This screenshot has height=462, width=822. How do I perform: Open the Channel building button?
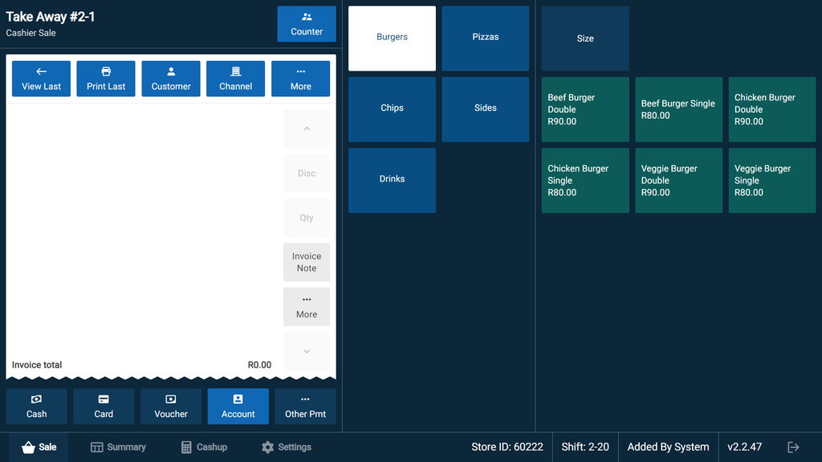point(235,79)
